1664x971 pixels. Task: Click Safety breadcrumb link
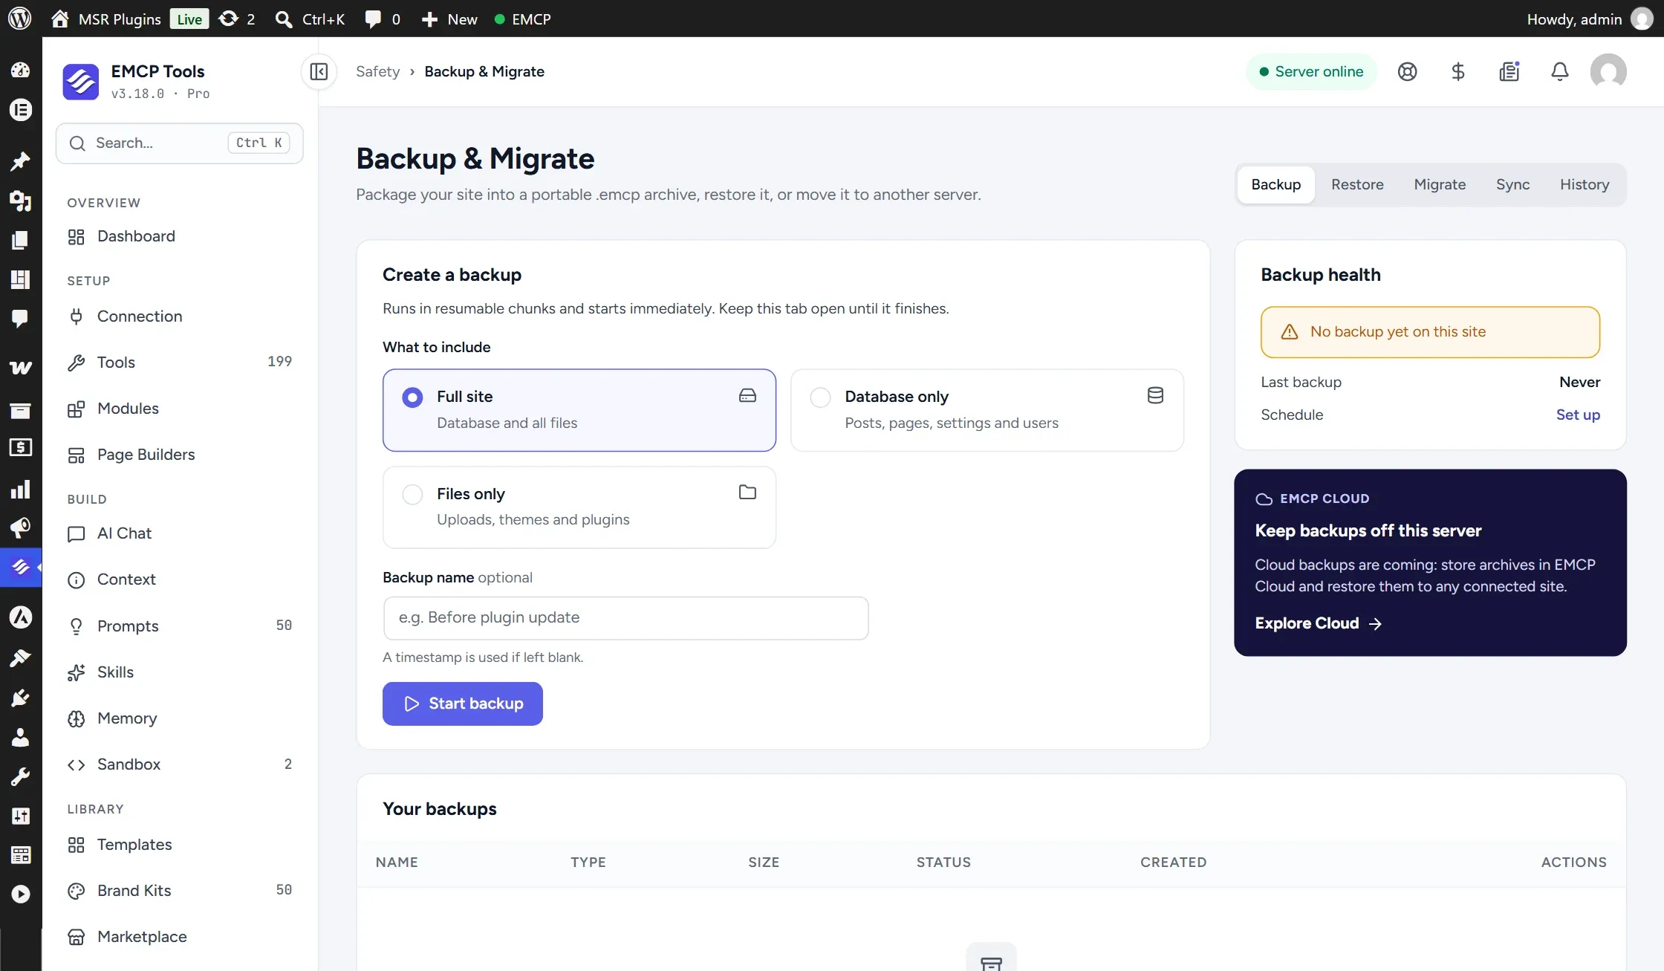pyautogui.click(x=377, y=71)
